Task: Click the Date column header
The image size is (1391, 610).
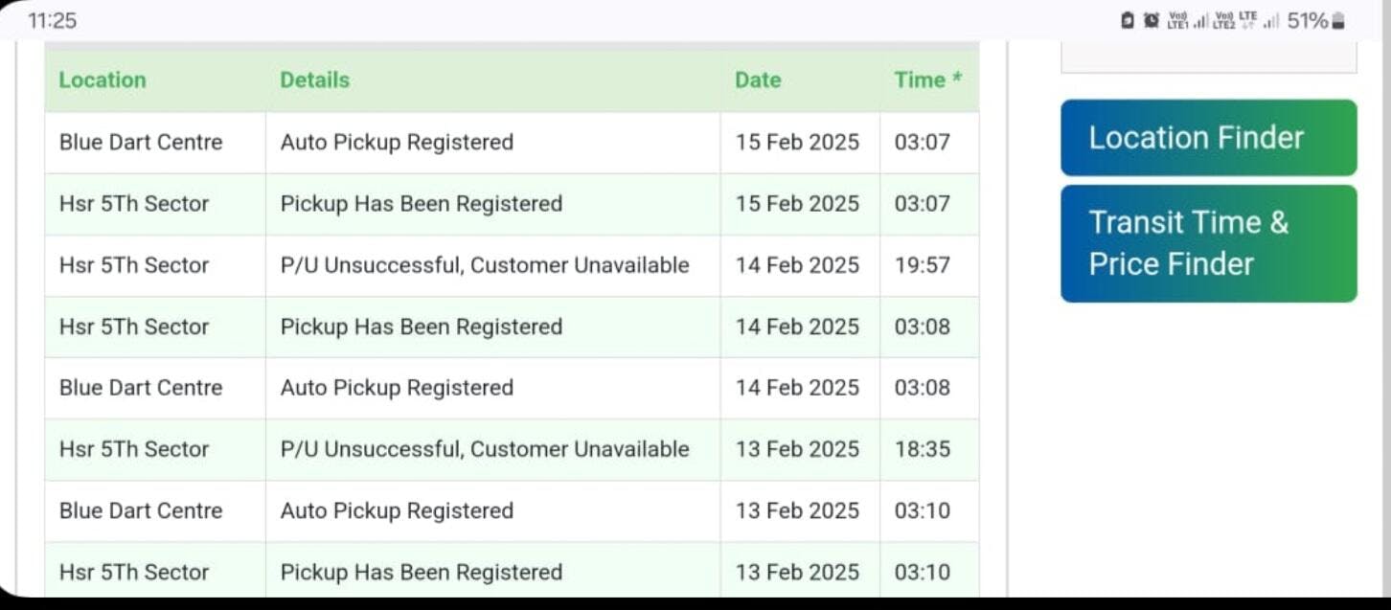Action: coord(758,80)
